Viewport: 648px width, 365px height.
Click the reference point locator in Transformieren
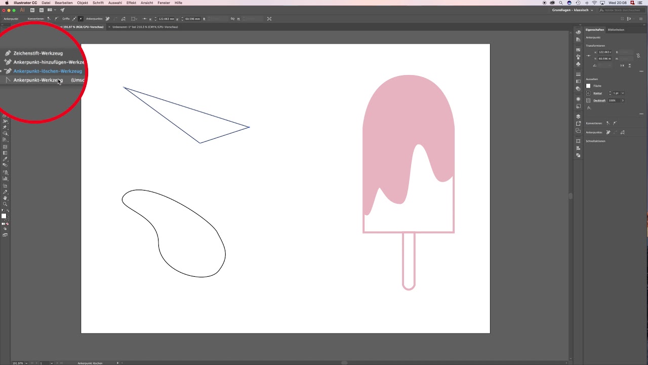(x=589, y=55)
